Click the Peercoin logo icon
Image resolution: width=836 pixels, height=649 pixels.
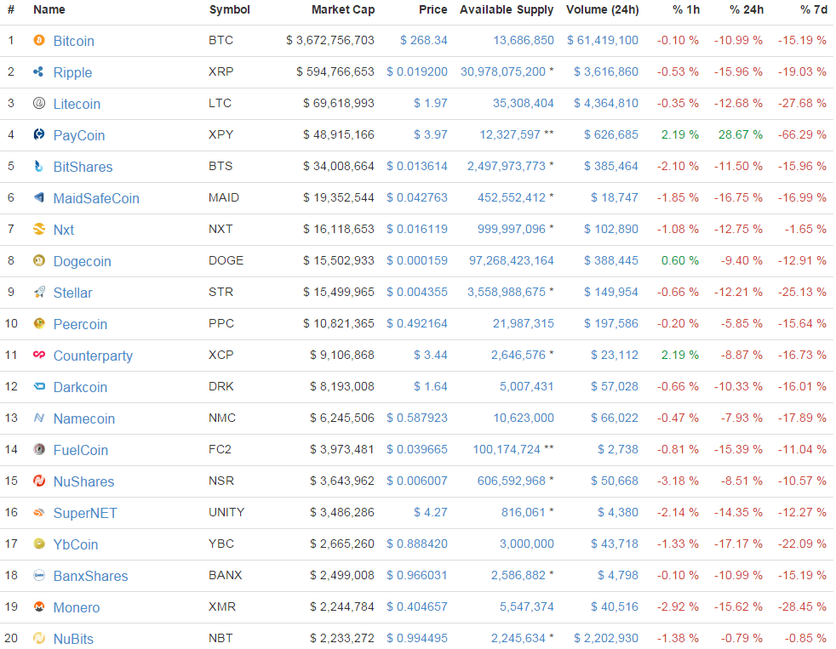38,324
